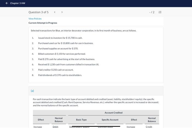Click the intro sentence about Blue corporation

tap(83, 31)
